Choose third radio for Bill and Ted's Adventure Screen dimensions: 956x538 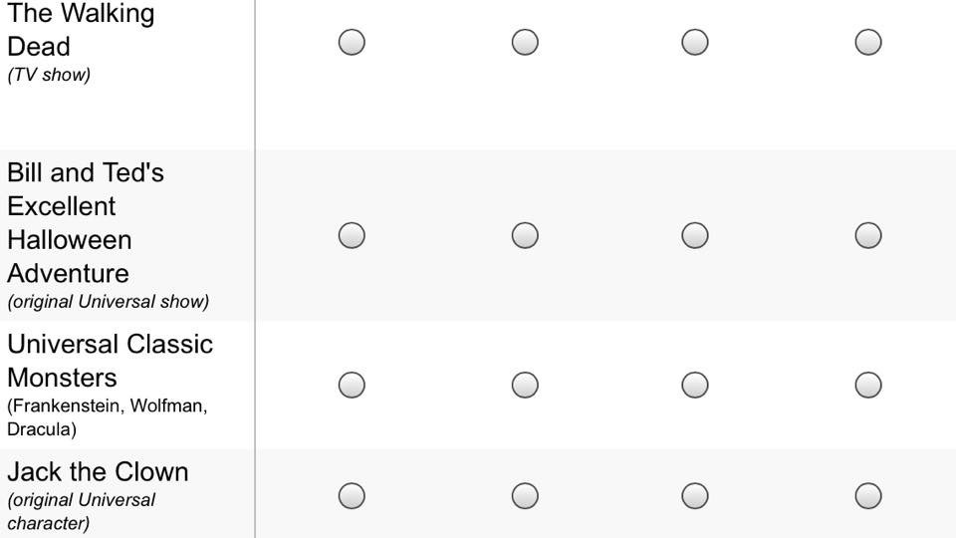[x=695, y=235]
